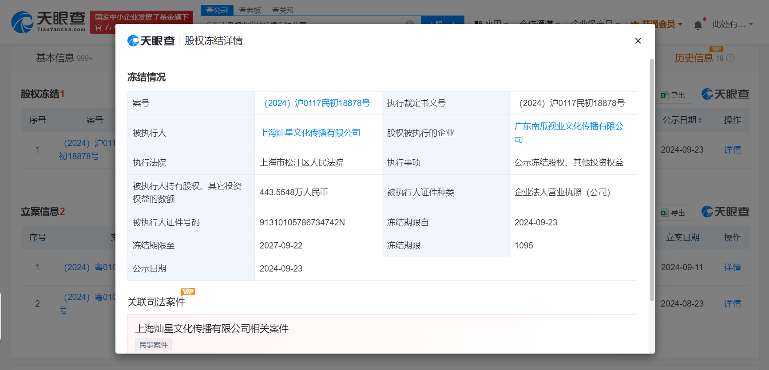View 详情 for the 2024-09-23 freeze row
The image size is (769, 370).
click(733, 150)
